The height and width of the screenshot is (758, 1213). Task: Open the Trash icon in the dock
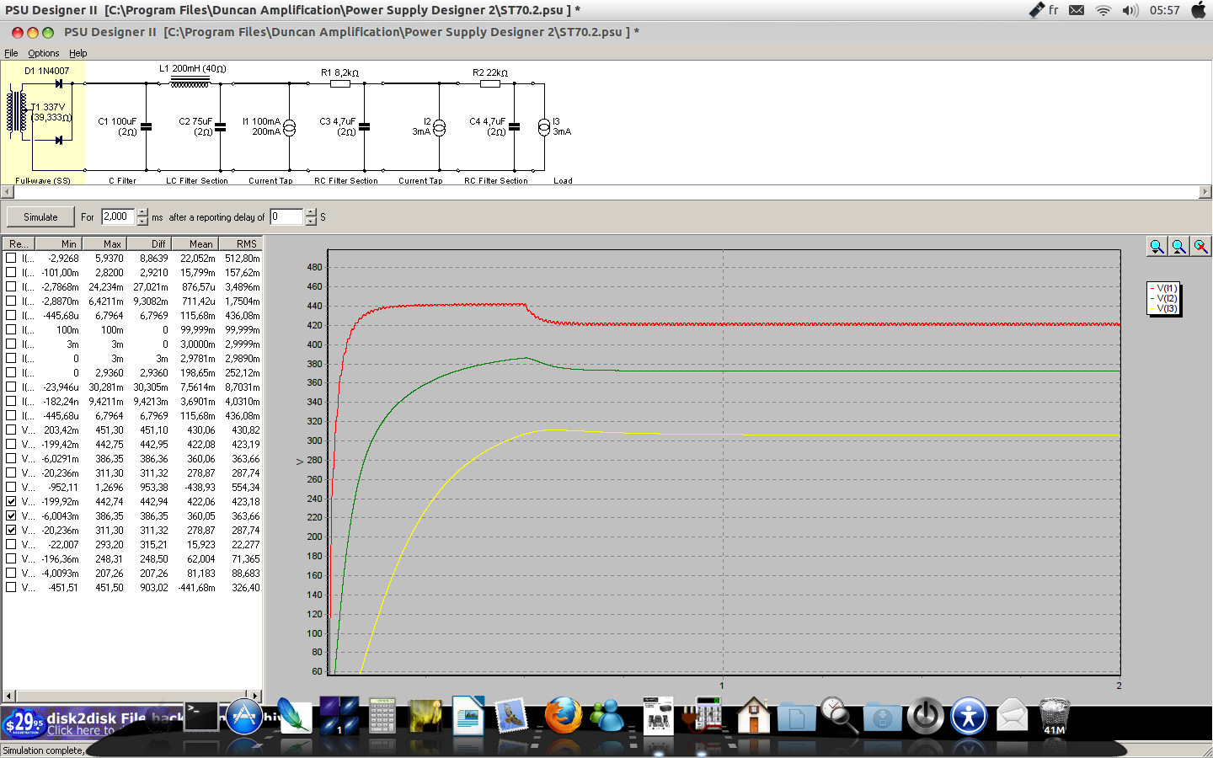[x=1054, y=716]
